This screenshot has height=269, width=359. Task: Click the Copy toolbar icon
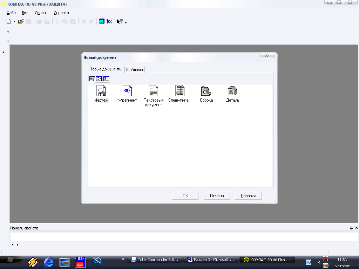65,21
